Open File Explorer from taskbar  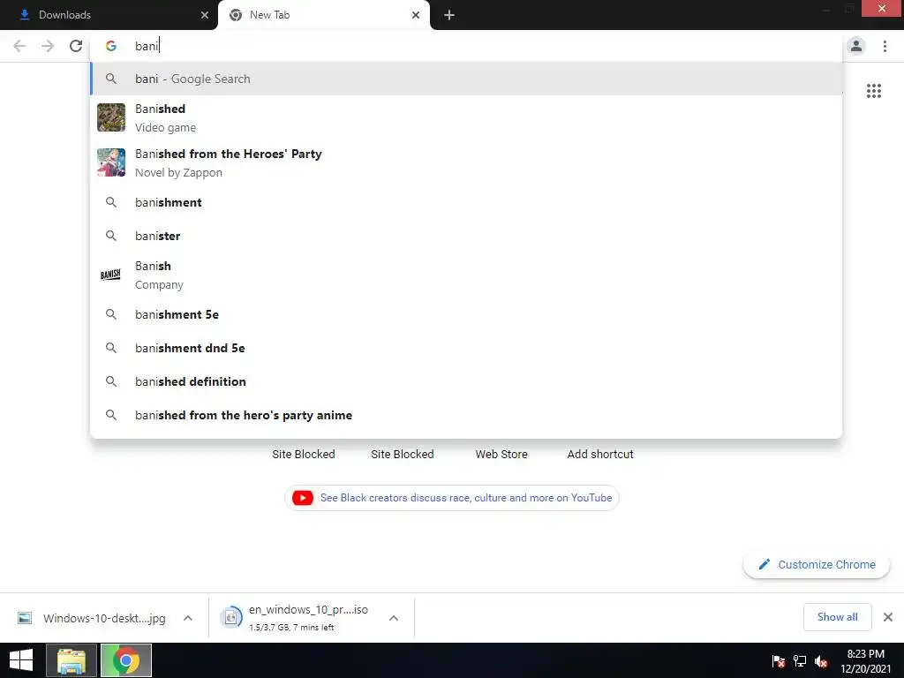coord(72,660)
